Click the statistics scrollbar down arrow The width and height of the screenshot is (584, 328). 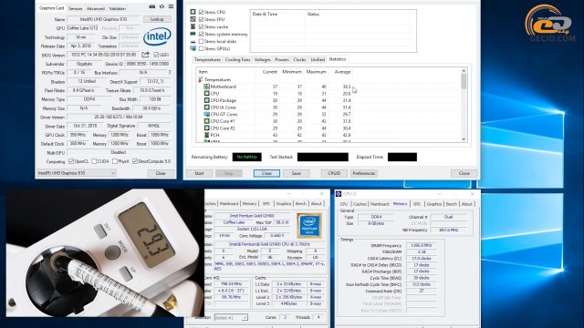coord(464,139)
